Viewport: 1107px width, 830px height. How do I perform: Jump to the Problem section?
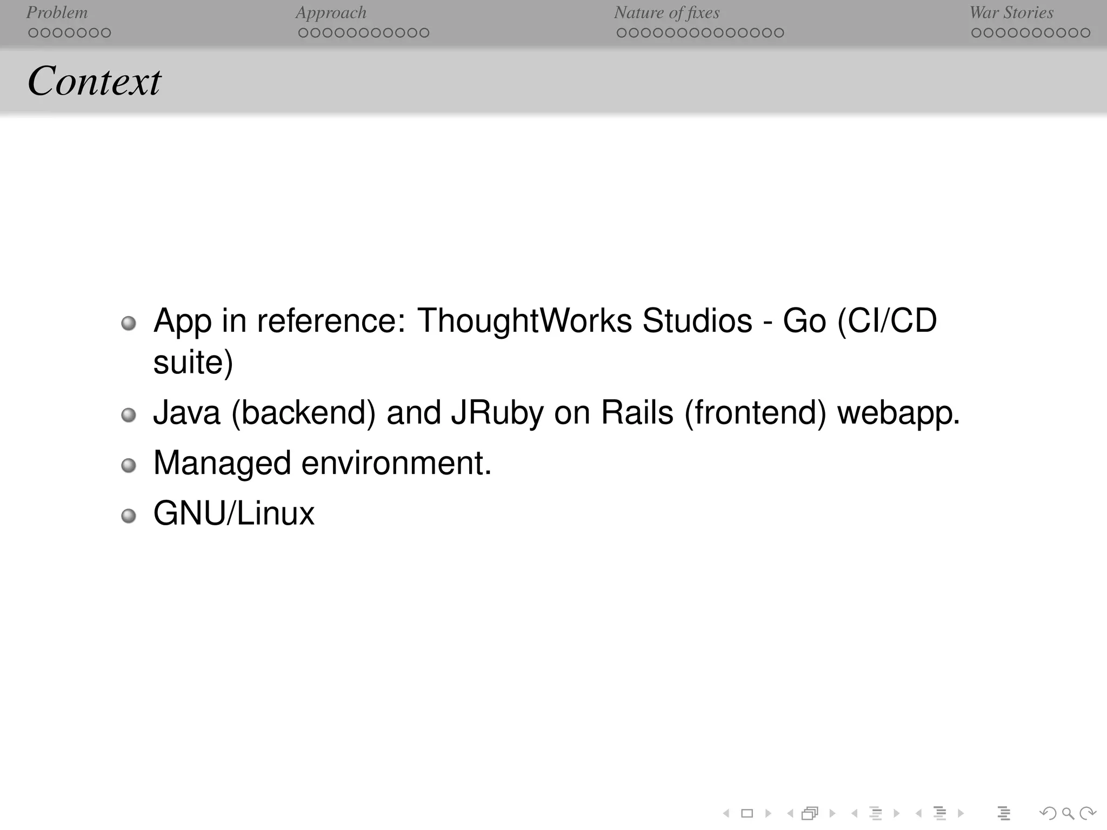(x=57, y=12)
